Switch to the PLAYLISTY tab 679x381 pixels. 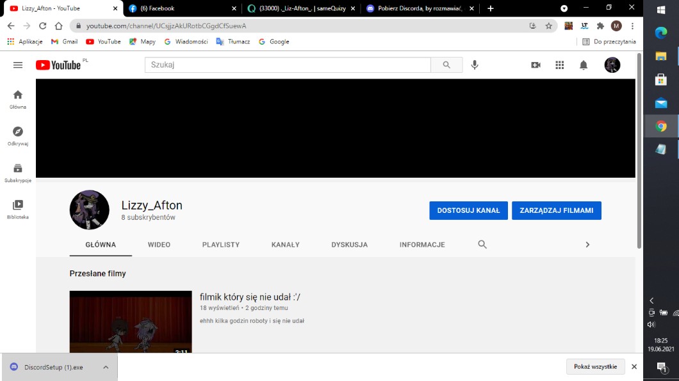coord(220,245)
